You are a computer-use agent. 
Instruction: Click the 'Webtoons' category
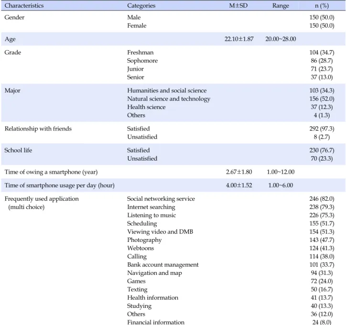click(x=141, y=249)
